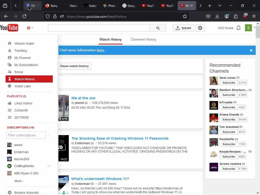
Task: Open the Firefox extensions puzzle icon
Action: click(236, 16)
